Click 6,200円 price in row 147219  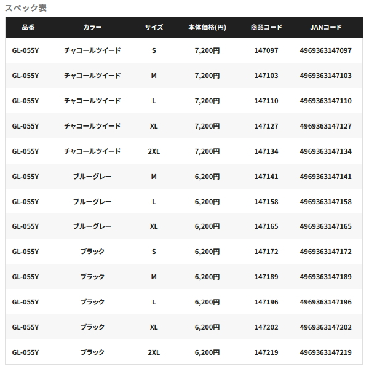pyautogui.click(x=207, y=352)
